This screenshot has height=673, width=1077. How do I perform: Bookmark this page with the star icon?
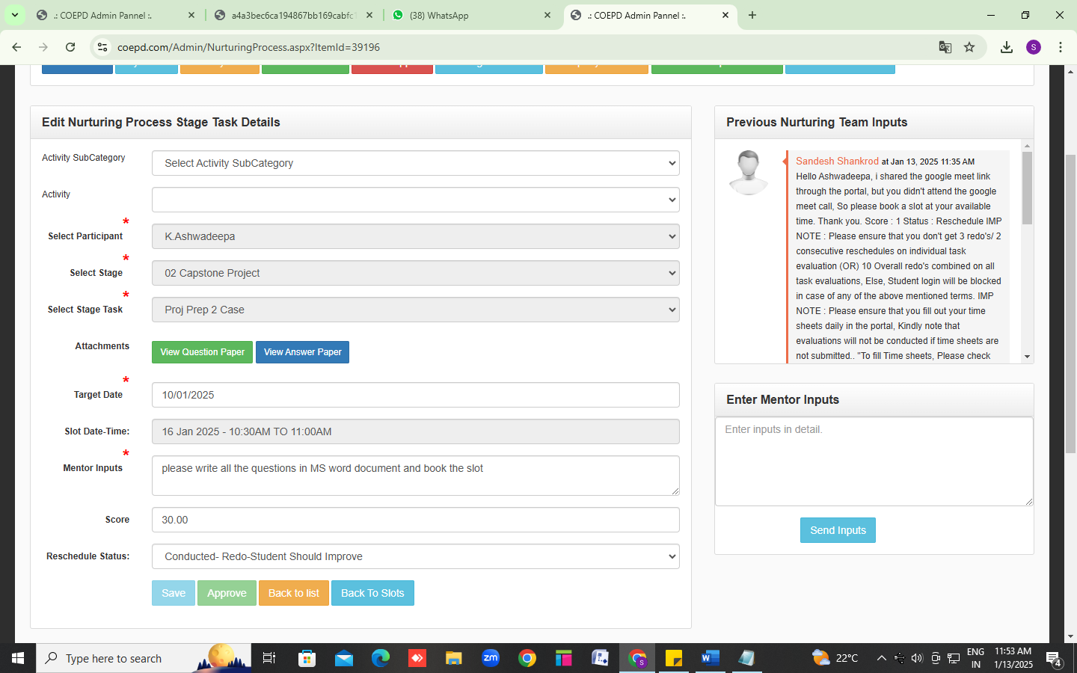click(969, 47)
